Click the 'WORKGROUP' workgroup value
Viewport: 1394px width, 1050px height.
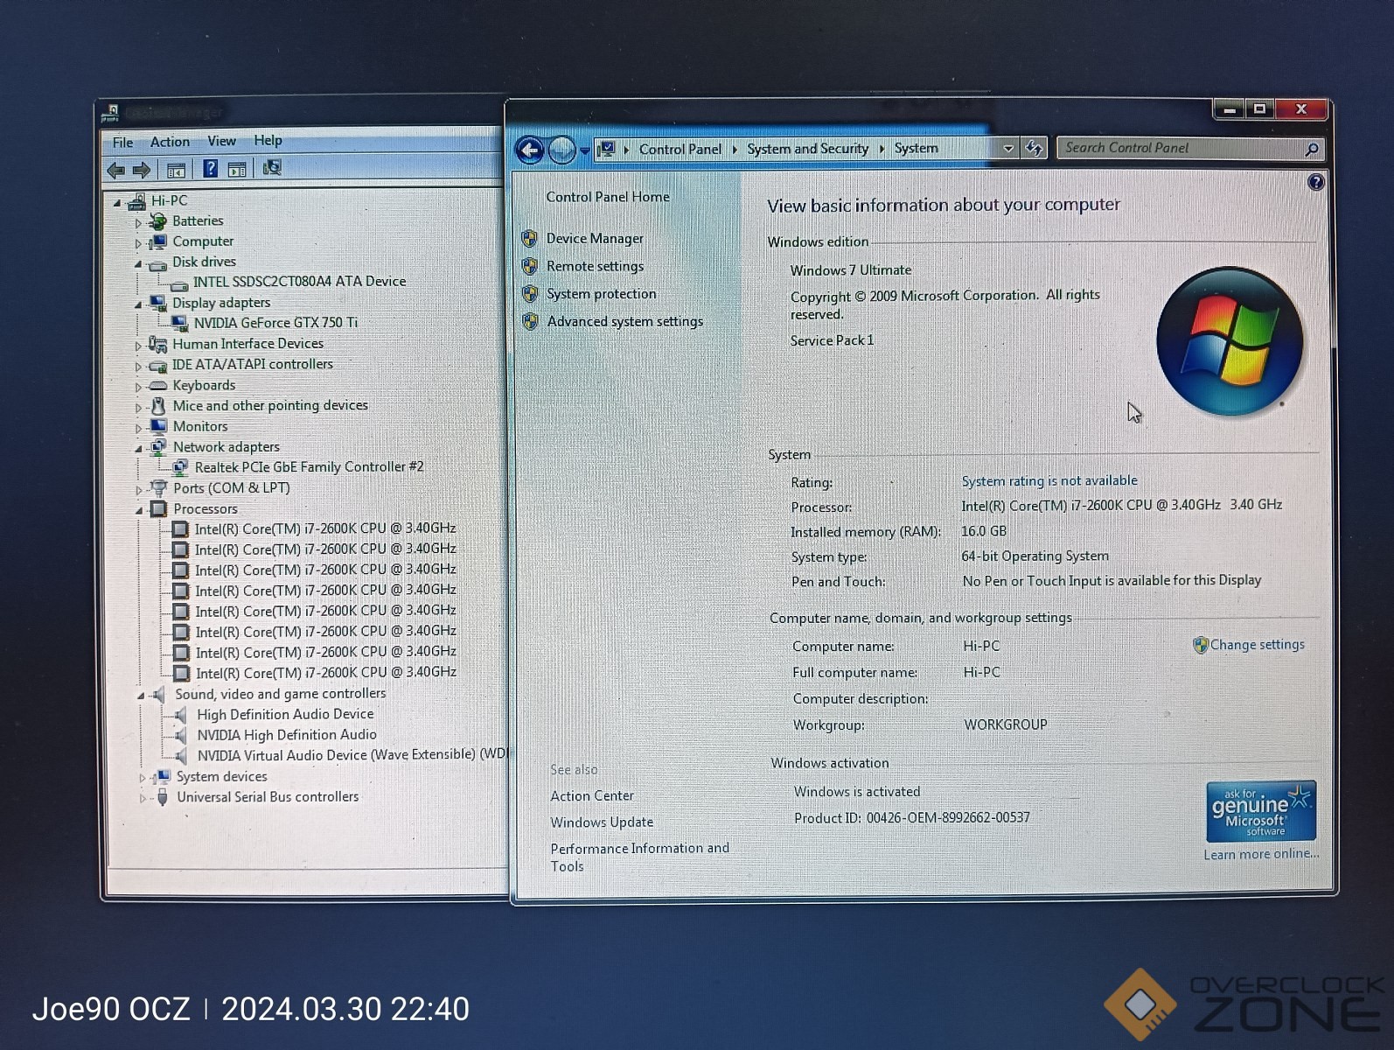pyautogui.click(x=1005, y=724)
